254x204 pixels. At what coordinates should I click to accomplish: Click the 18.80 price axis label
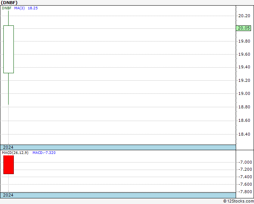244,107
